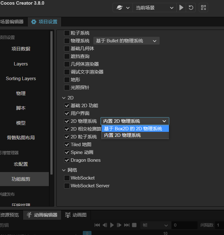Open the preview platform dropdown arrow

[128, 8]
